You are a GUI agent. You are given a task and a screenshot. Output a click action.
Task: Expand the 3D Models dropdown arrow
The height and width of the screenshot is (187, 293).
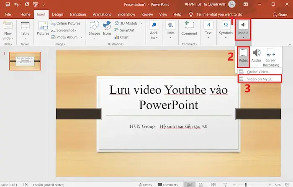(x=141, y=23)
